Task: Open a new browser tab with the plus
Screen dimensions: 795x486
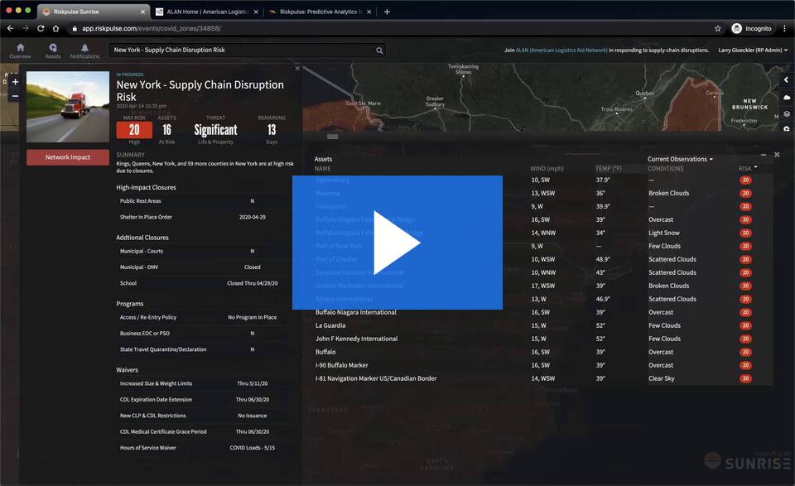Action: [x=387, y=12]
